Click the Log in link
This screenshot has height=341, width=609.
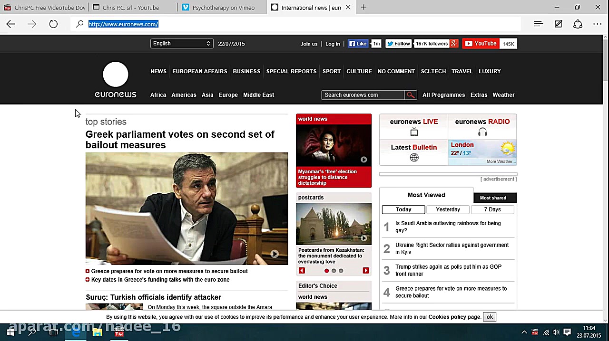(333, 44)
